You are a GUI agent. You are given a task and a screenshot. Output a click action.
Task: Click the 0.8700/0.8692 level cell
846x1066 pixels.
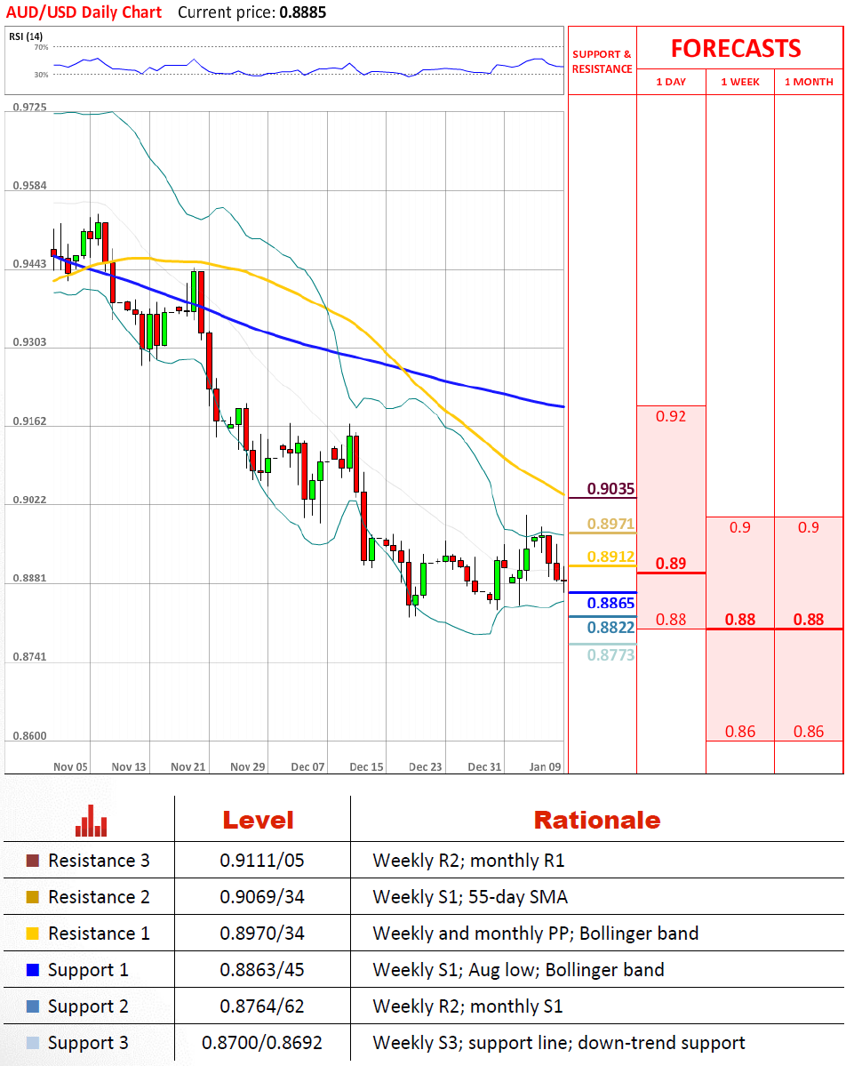coord(261,1043)
